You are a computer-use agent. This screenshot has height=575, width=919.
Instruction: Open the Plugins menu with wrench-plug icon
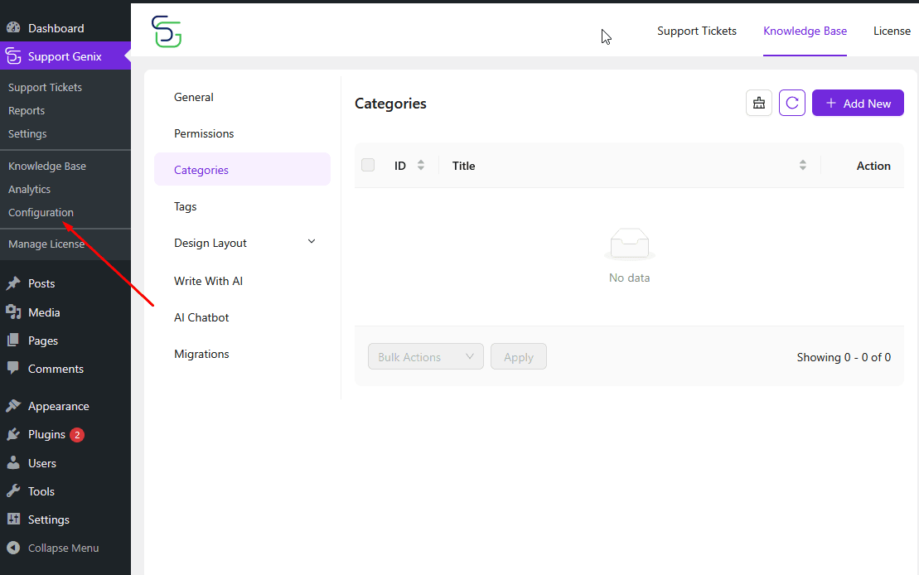click(13, 434)
